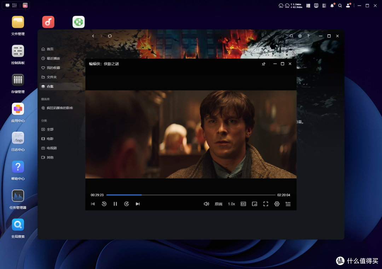The width and height of the screenshot is (382, 269).
Task: Enable picture-in-picture mode
Action: pyautogui.click(x=254, y=204)
